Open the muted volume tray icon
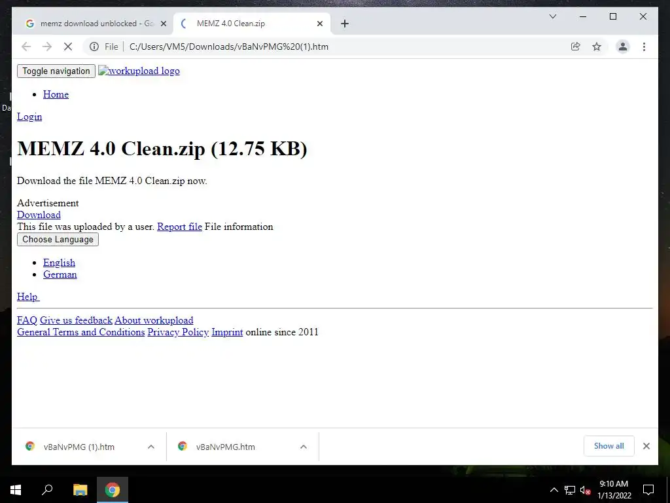The image size is (670, 503). [585, 490]
